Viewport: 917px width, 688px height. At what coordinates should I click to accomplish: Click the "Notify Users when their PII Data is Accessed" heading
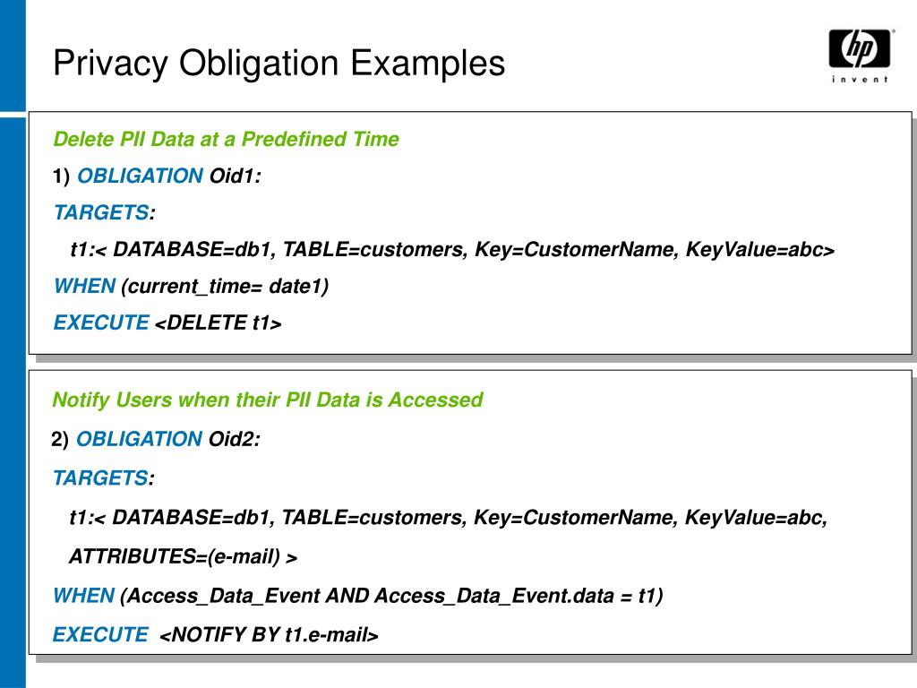coord(267,400)
